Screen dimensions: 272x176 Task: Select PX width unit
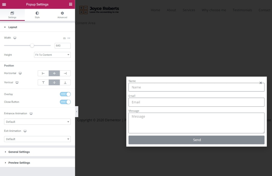[64, 38]
